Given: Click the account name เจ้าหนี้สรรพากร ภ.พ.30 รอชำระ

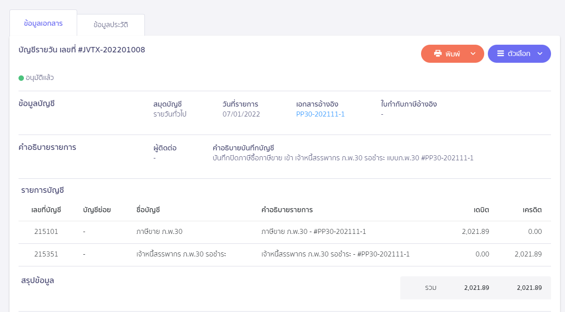Looking at the screenshot, I should [x=181, y=254].
